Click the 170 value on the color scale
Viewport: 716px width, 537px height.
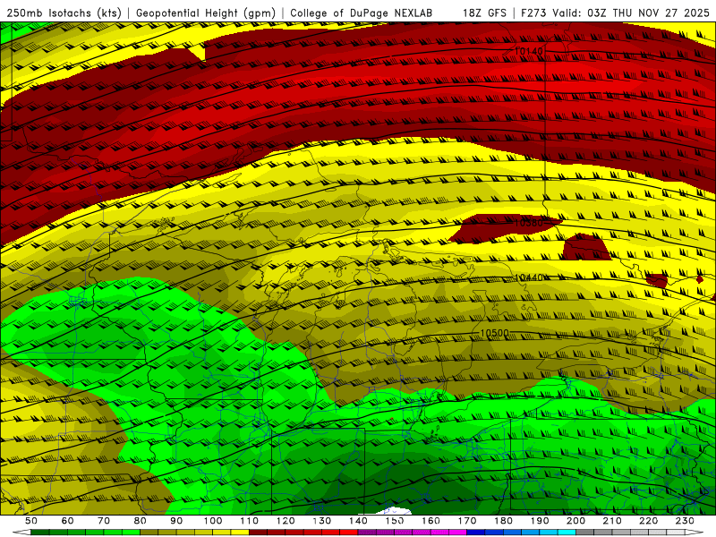pos(467,521)
